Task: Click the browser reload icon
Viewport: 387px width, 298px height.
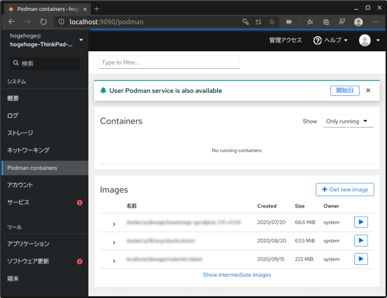Action: point(44,22)
